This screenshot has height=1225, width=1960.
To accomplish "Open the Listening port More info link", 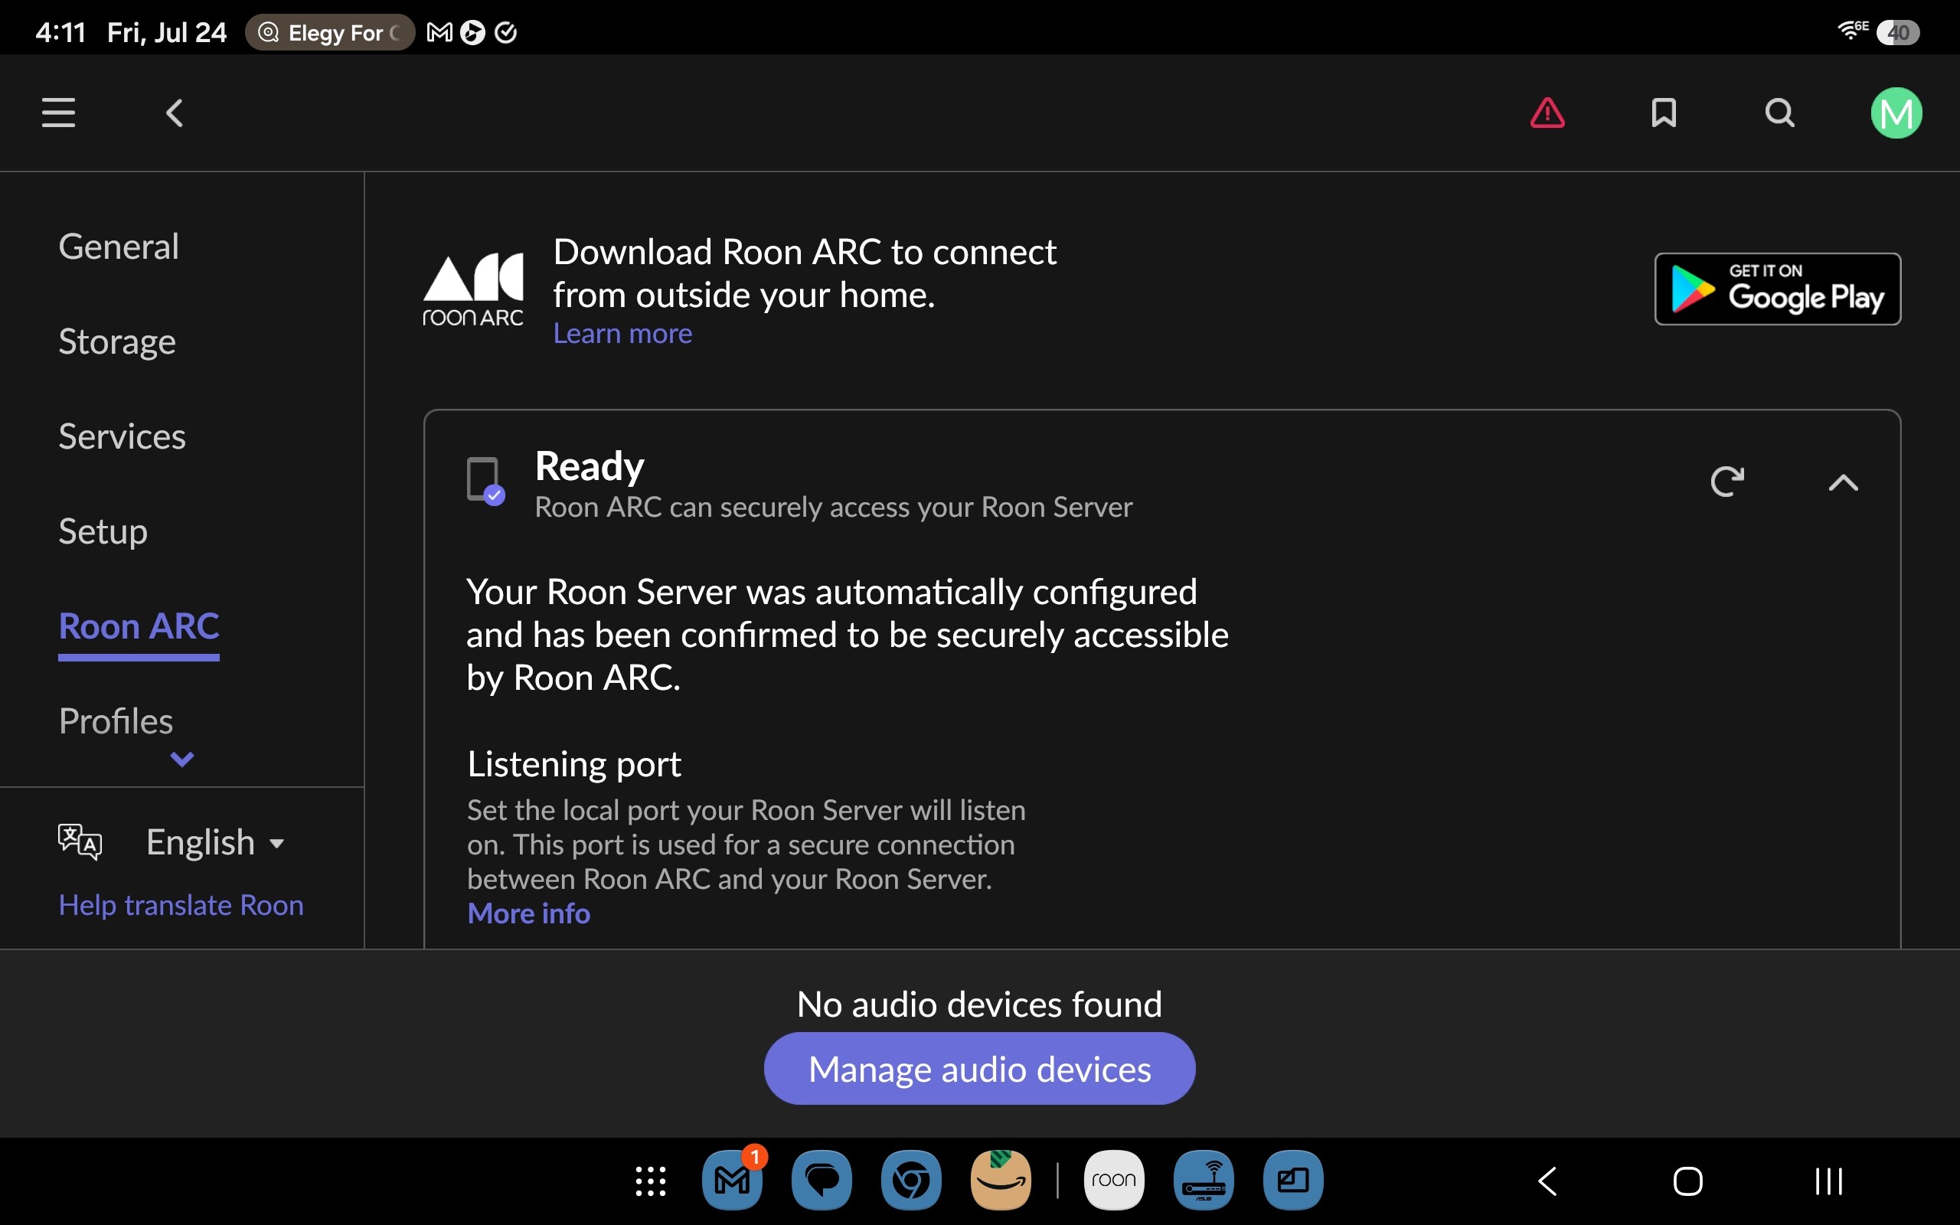I will 528,913.
